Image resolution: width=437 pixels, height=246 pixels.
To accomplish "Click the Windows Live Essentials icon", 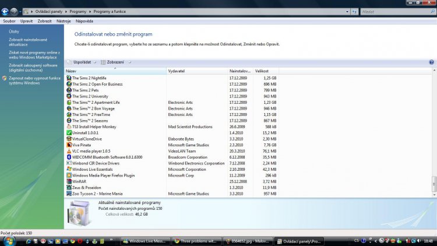I will coord(69,169).
